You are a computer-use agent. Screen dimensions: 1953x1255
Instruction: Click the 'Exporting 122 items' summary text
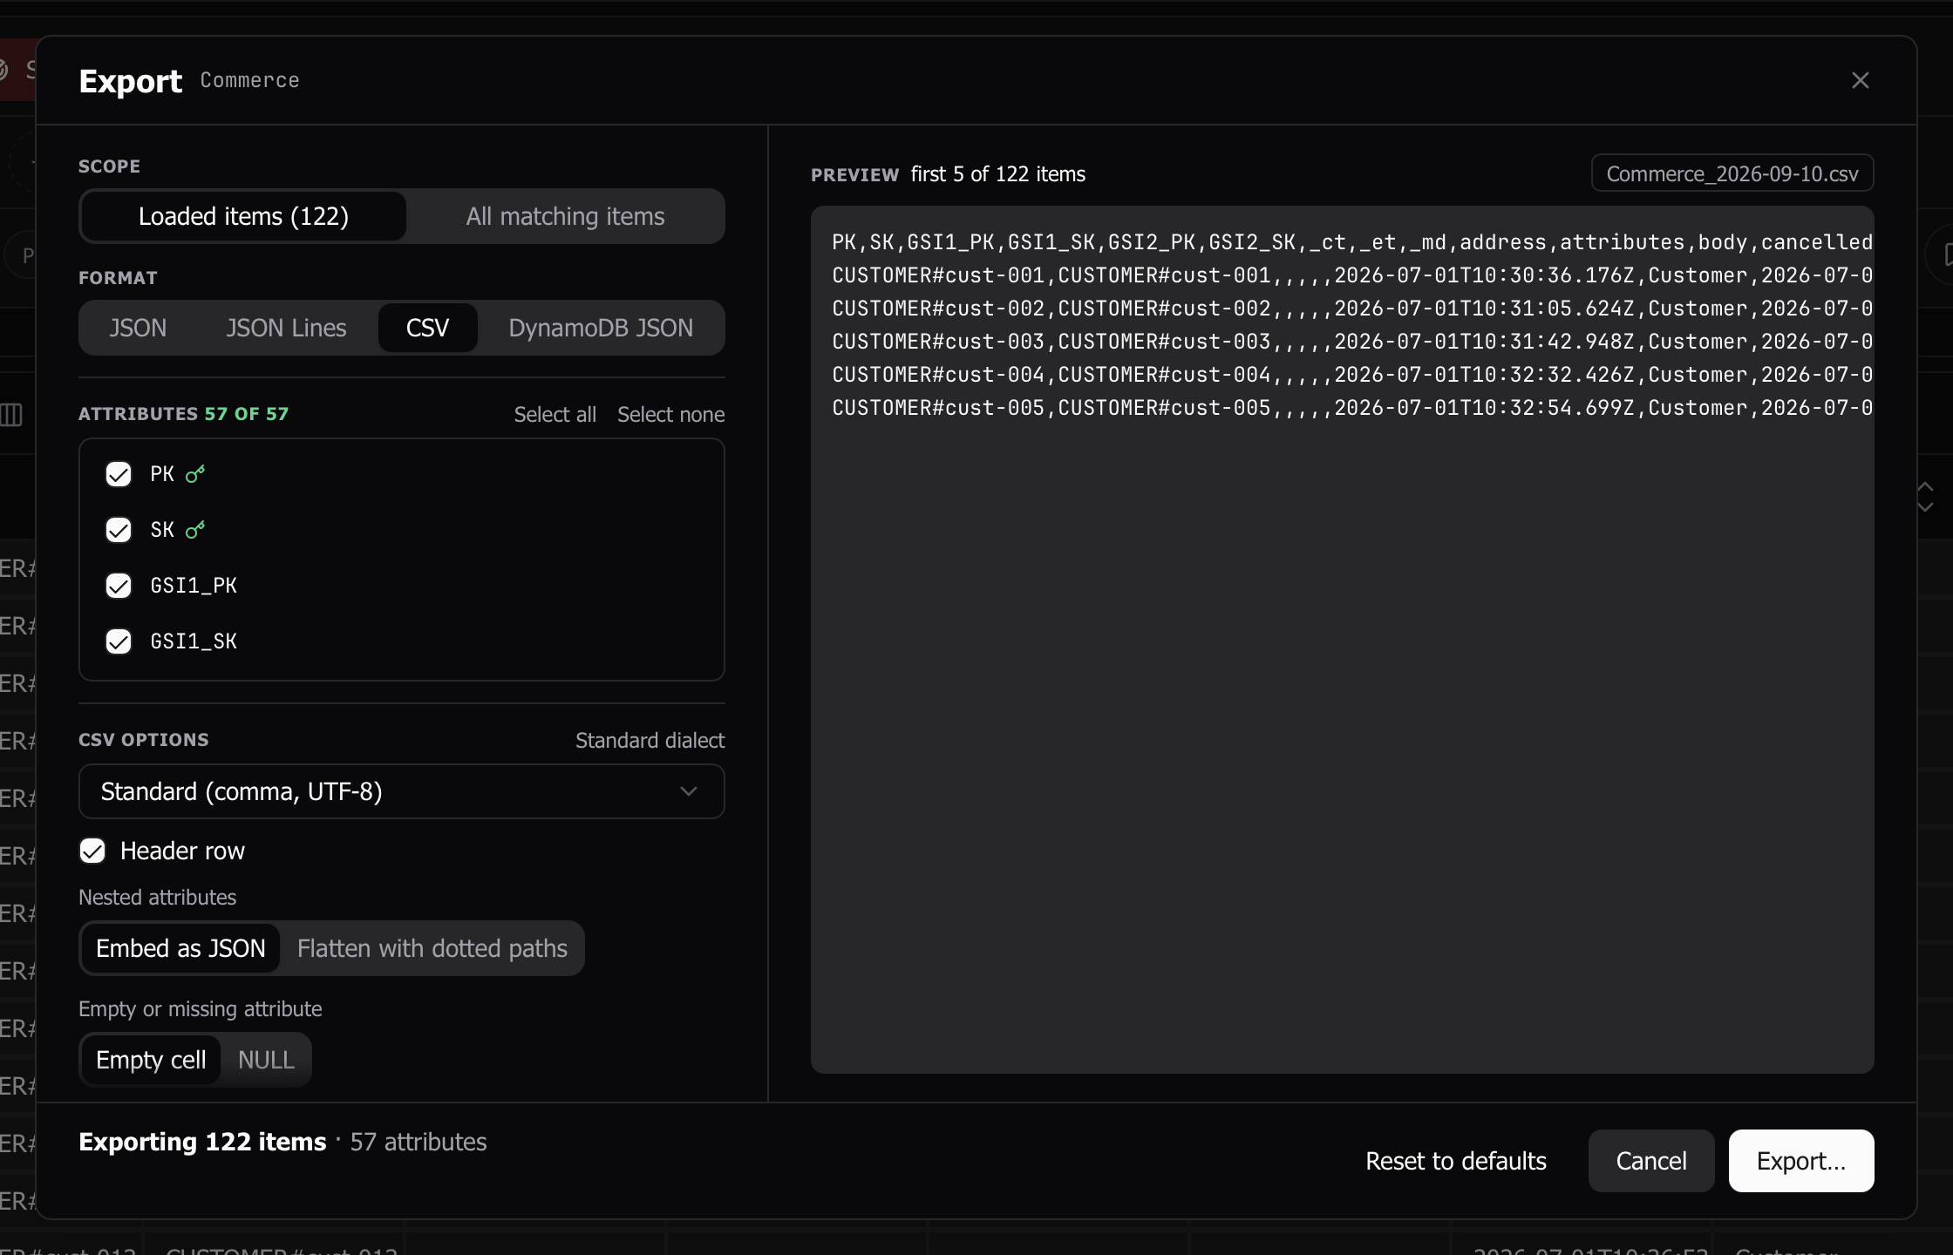[x=202, y=1142]
